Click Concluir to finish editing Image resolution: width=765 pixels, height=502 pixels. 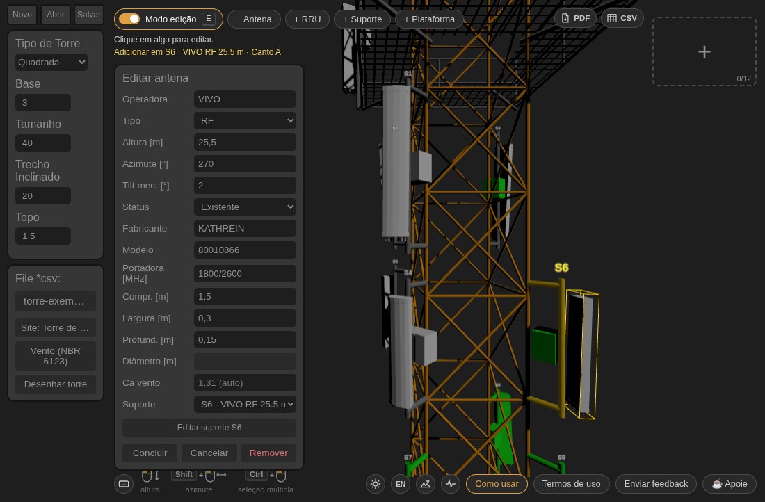pyautogui.click(x=150, y=453)
